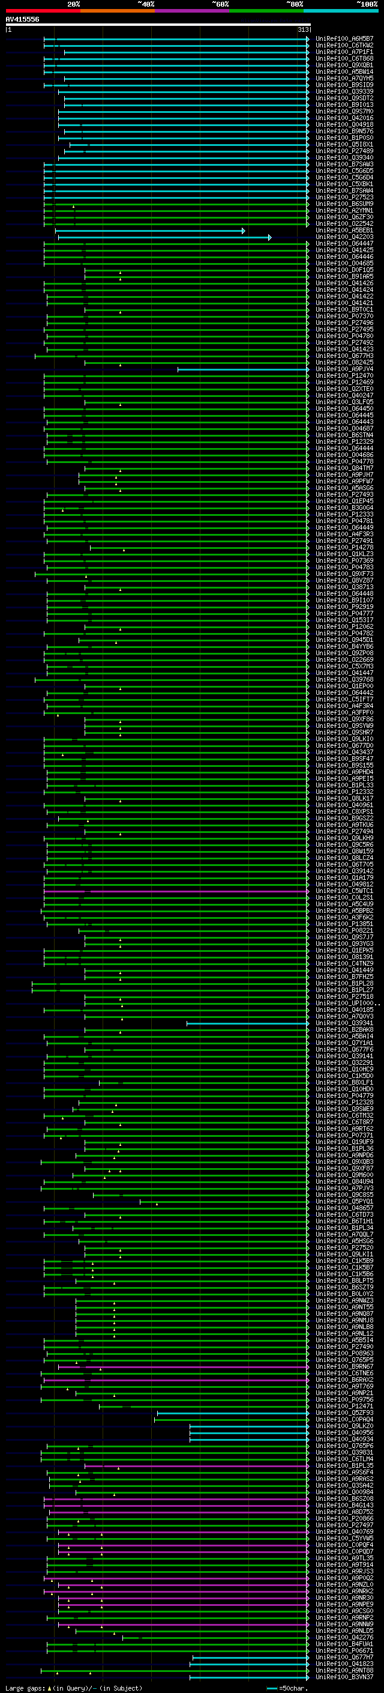Select label UniRef100_P20866
The height and width of the screenshot is (1693, 384).
[344, 1518]
